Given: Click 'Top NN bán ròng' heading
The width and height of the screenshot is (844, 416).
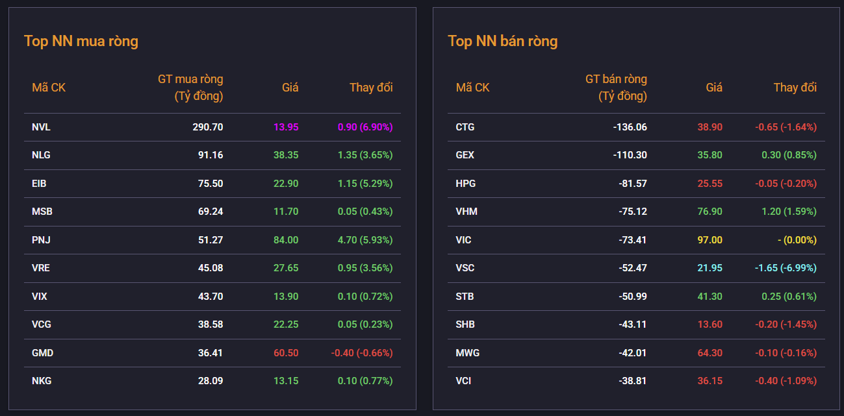Looking at the screenshot, I should pyautogui.click(x=503, y=41).
